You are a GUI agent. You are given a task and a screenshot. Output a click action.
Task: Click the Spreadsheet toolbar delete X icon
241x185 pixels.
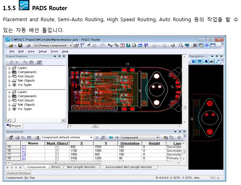click(97, 137)
